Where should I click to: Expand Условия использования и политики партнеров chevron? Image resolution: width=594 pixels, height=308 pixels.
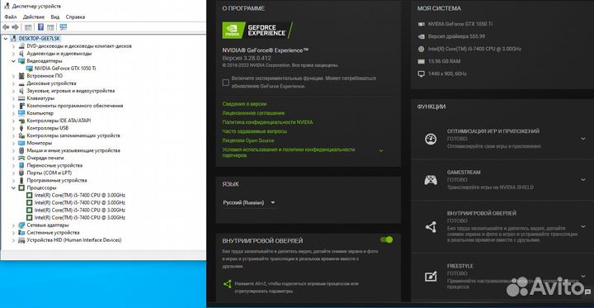(x=381, y=151)
